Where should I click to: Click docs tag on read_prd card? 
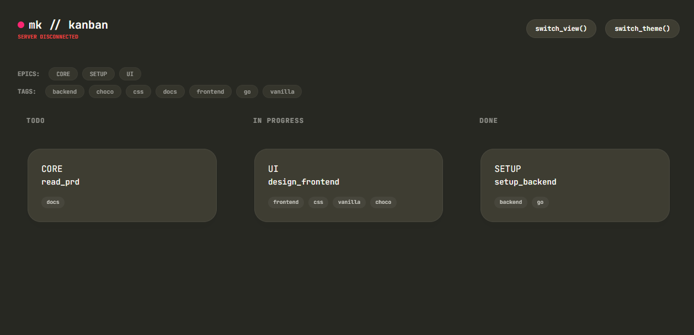[53, 202]
